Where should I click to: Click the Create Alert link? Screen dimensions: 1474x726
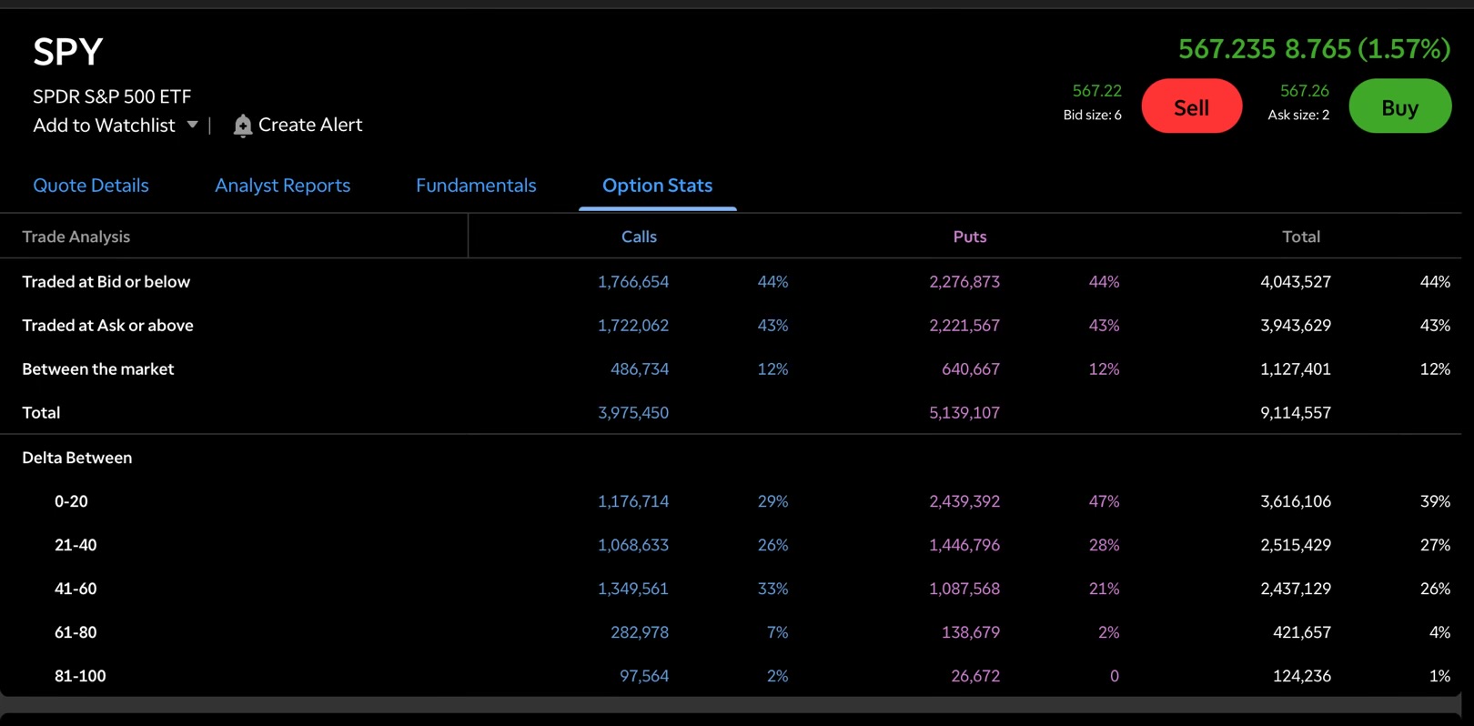click(x=309, y=125)
